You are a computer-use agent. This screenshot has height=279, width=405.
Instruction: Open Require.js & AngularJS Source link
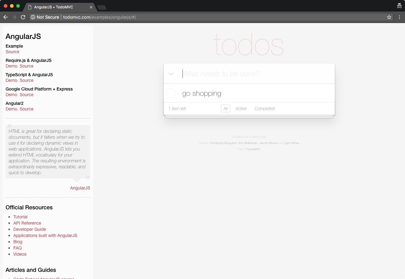click(x=26, y=66)
